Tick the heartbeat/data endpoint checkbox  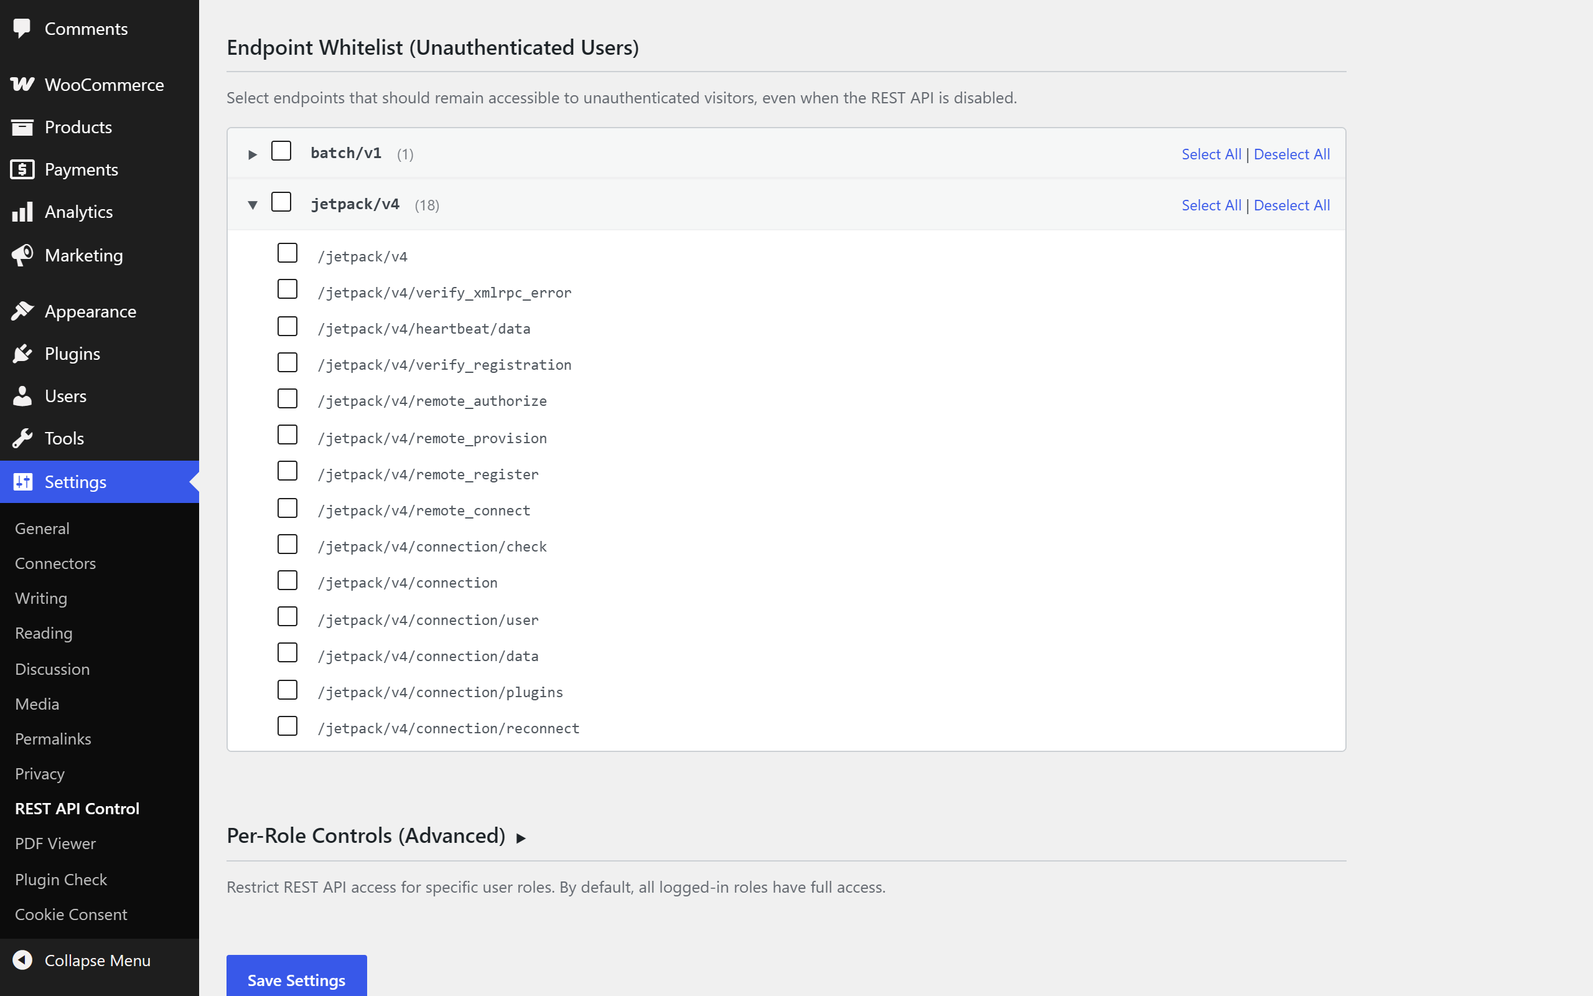[x=287, y=326]
